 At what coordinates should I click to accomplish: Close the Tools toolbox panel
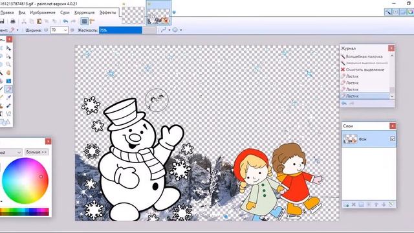pos(9,39)
